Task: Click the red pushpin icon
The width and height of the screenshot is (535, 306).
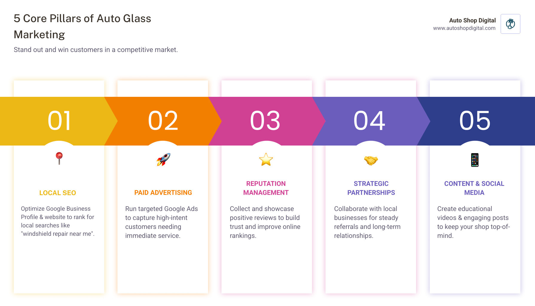Action: [59, 158]
